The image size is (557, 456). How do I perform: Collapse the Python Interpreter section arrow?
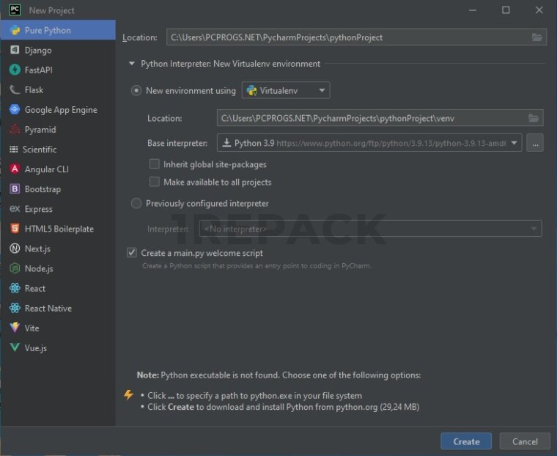[132, 64]
